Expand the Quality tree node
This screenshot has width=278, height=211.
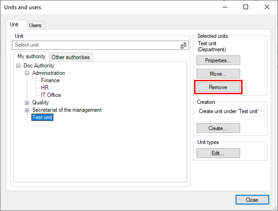tap(27, 102)
